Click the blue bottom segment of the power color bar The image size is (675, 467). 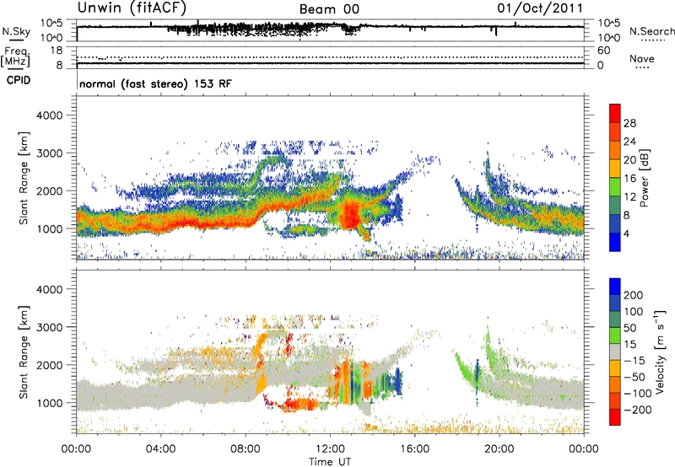click(x=615, y=242)
